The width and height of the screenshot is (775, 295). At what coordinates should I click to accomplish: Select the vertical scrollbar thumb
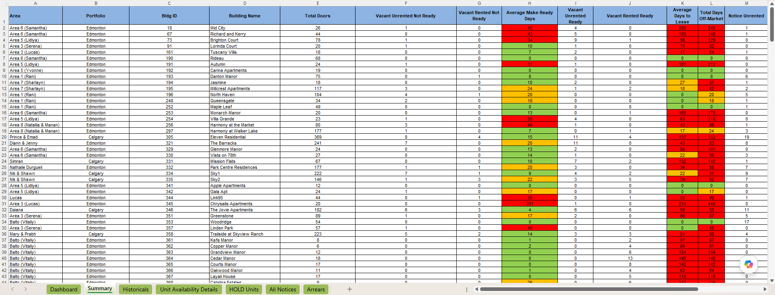(772, 24)
